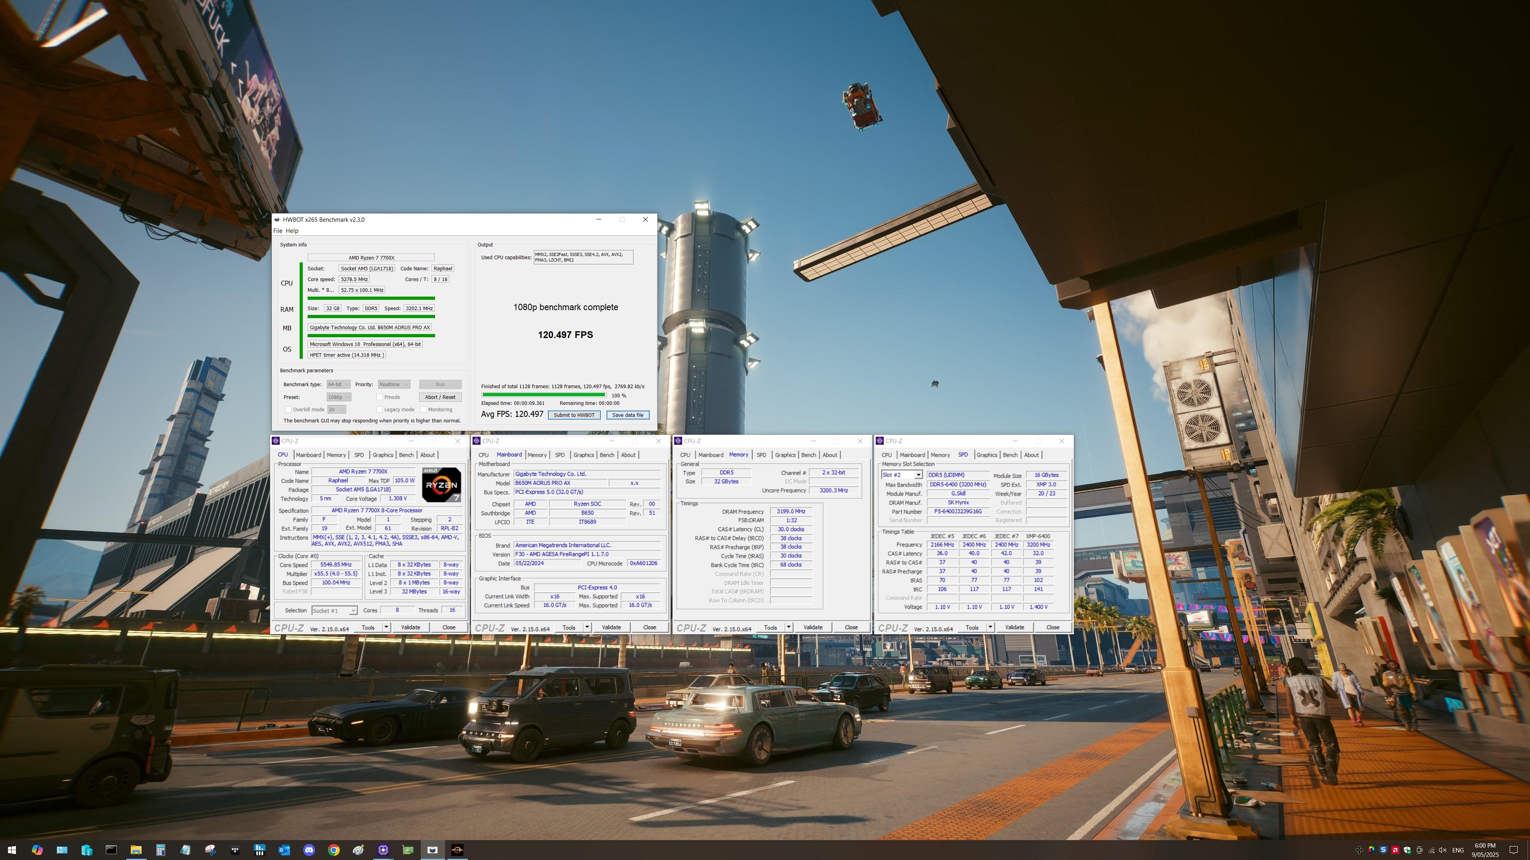Enable the Legacy mode checkbox
Image resolution: width=1530 pixels, height=860 pixels.
(x=380, y=410)
